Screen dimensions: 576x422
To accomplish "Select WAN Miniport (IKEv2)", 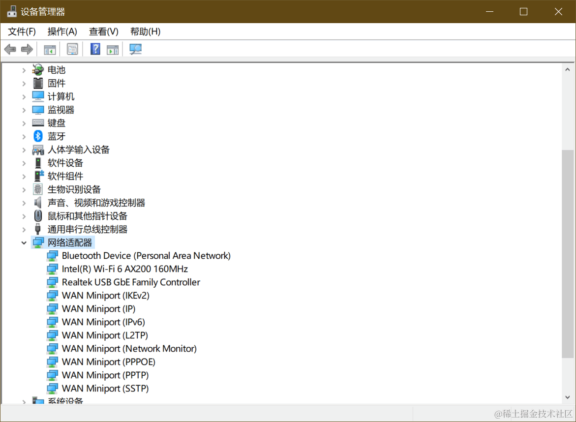I will point(105,296).
